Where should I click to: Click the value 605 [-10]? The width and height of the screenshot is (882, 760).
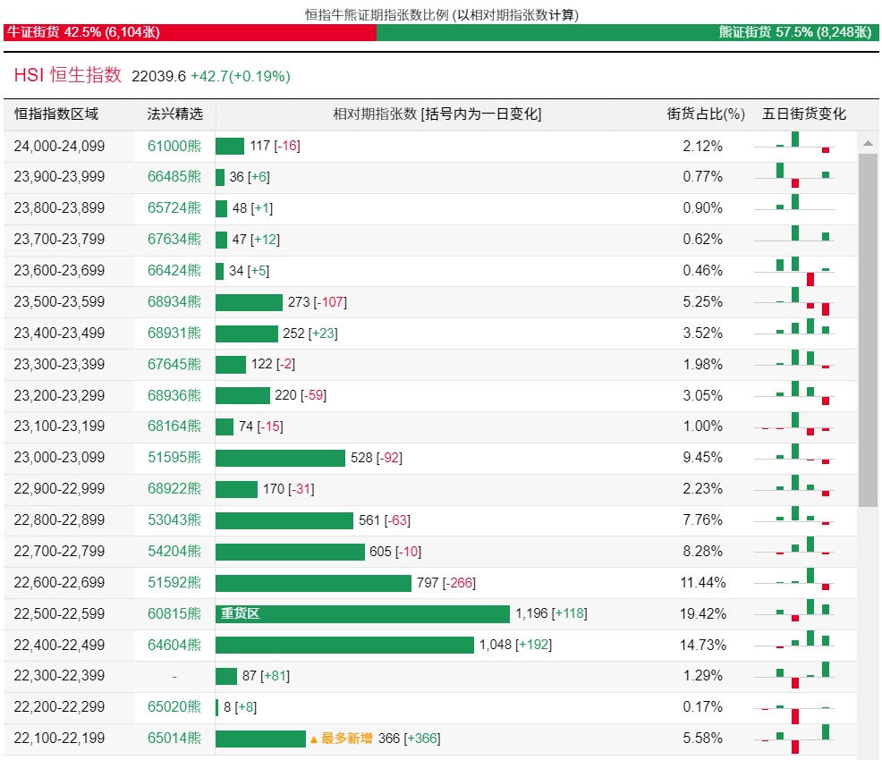(x=395, y=552)
